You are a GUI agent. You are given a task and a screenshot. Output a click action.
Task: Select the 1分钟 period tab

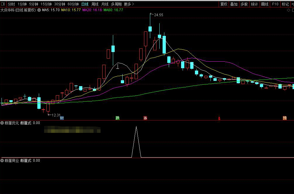[22, 4]
